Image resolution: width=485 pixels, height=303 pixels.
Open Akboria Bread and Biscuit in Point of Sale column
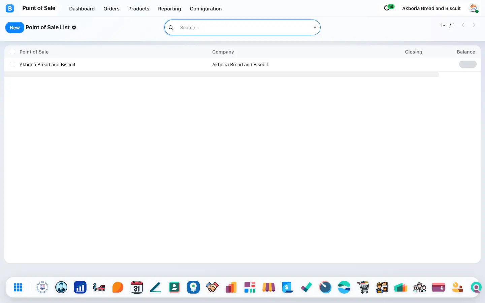pyautogui.click(x=47, y=65)
